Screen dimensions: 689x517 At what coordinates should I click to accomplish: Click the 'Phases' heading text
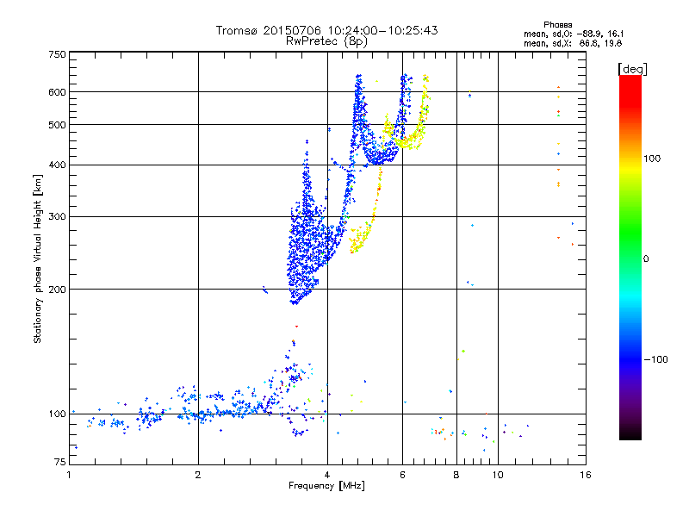point(557,25)
